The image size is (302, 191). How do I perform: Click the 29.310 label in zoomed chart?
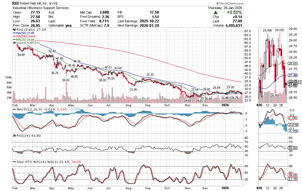(279, 30)
